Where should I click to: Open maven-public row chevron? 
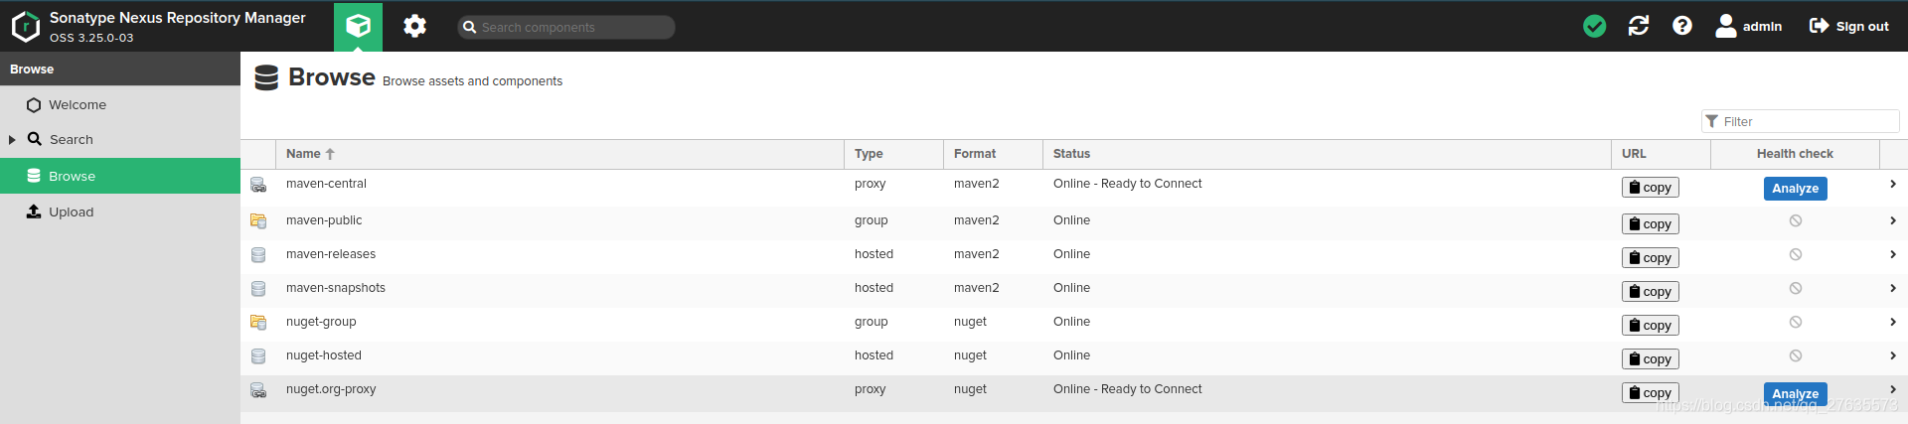pyautogui.click(x=1893, y=220)
